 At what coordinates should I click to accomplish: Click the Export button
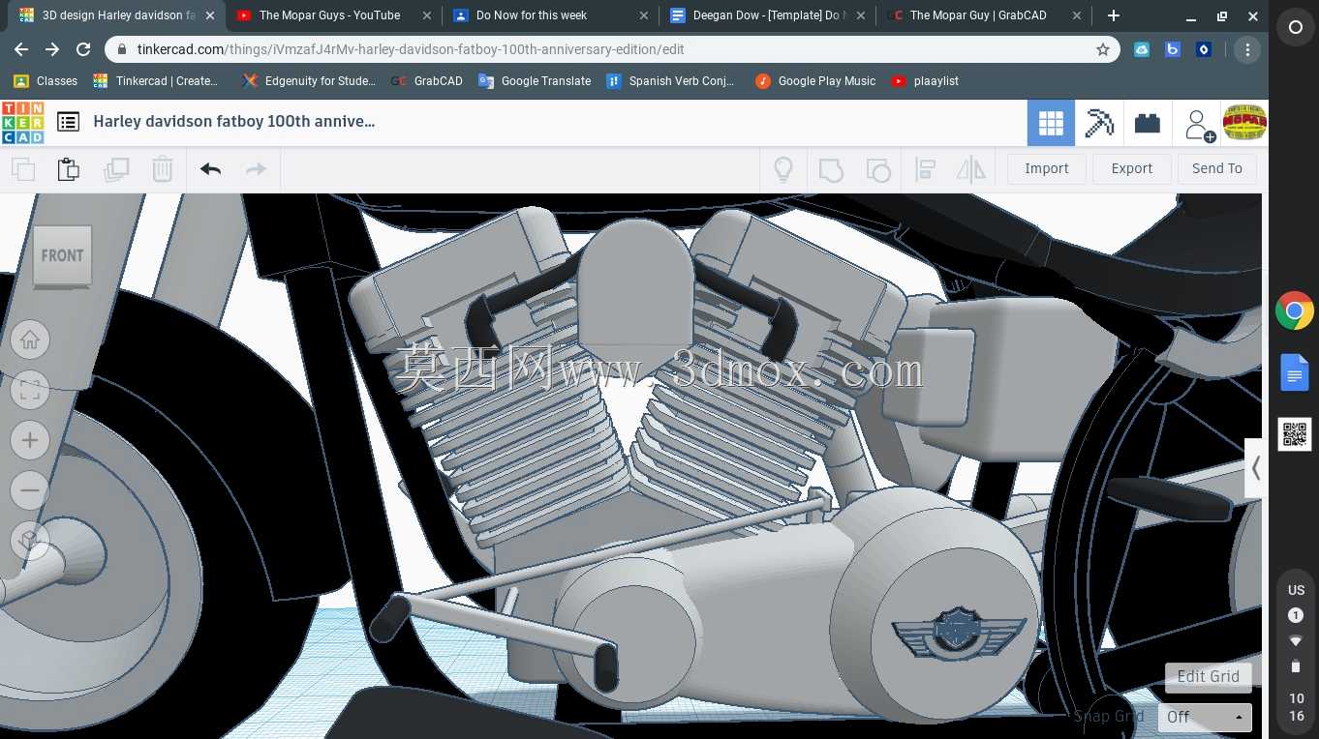pyautogui.click(x=1132, y=168)
